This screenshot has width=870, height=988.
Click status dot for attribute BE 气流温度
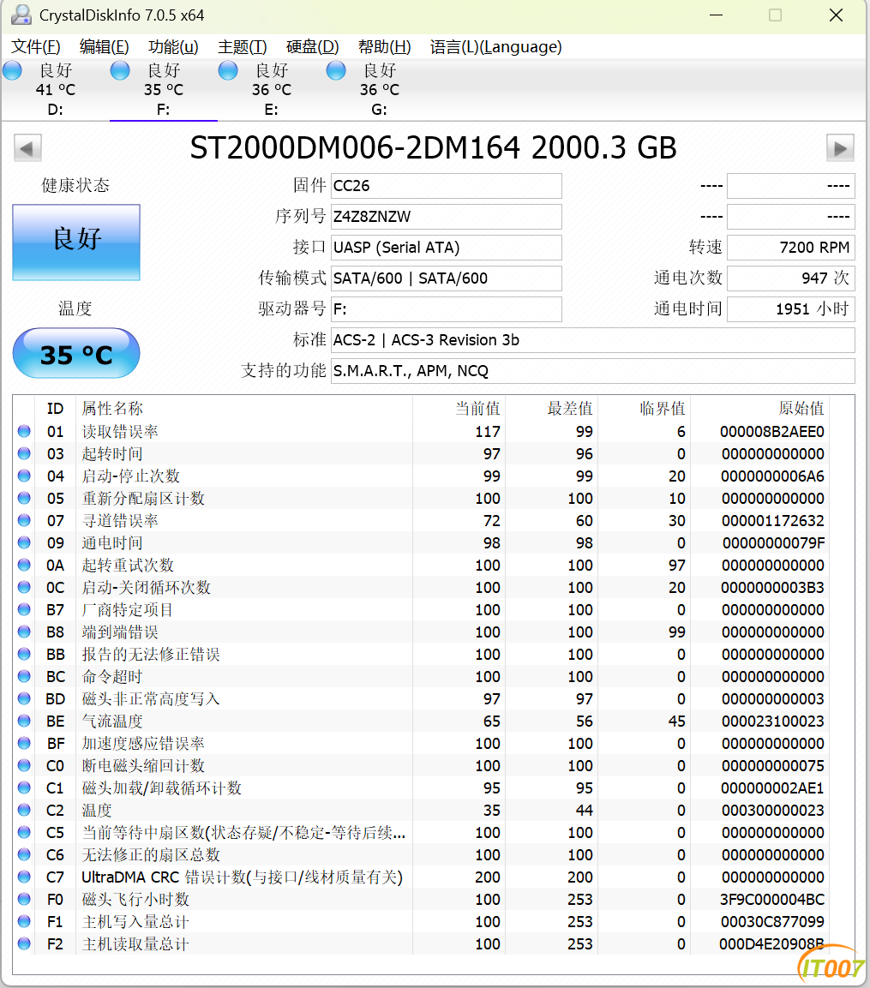point(24,720)
